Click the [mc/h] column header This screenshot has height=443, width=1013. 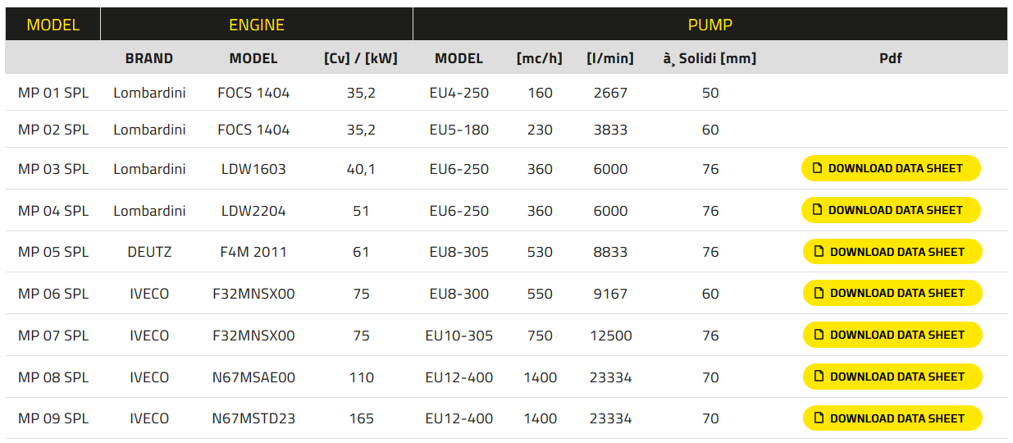point(540,58)
